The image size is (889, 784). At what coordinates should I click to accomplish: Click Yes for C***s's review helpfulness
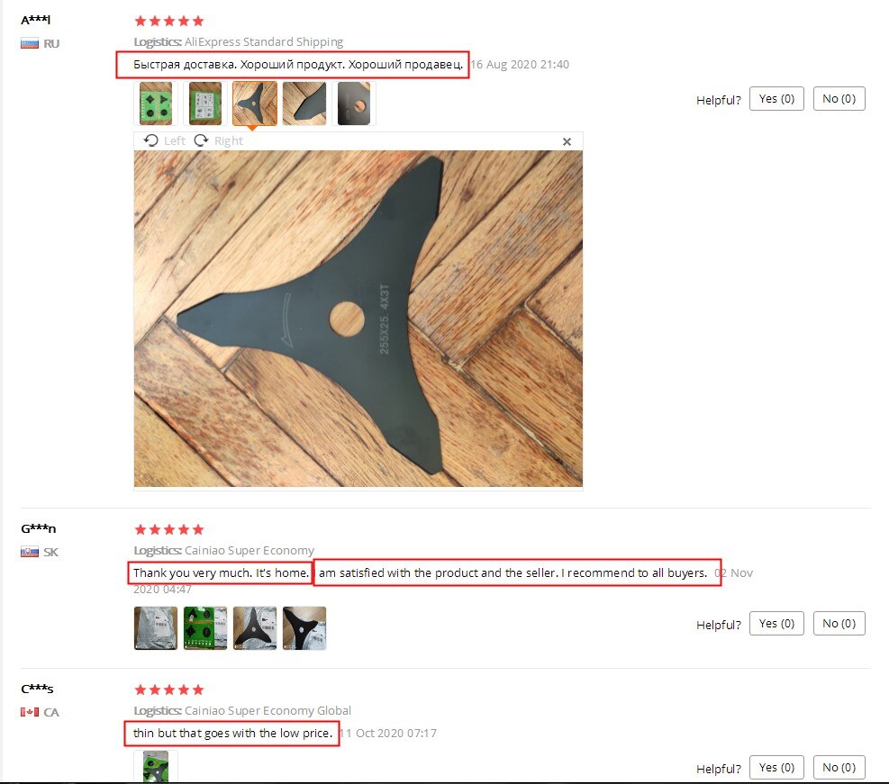click(x=776, y=767)
